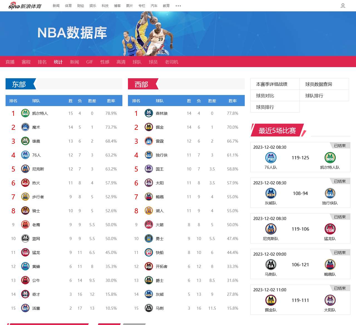Click the Cavaliers team logo

[25, 211]
